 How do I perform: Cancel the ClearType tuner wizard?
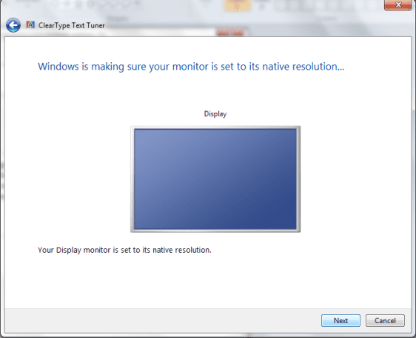(x=385, y=320)
